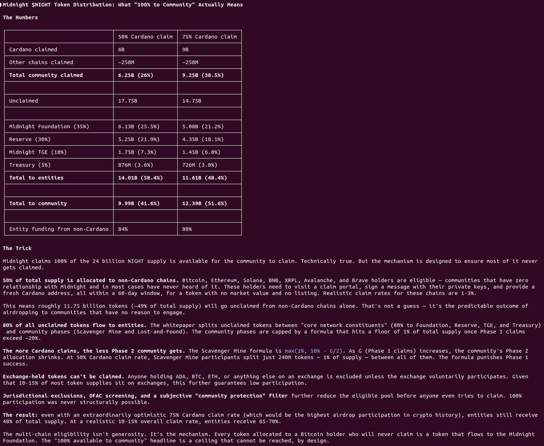Click the "The Trick" heading
Screen dimensions: 544x446
click(x=17, y=248)
